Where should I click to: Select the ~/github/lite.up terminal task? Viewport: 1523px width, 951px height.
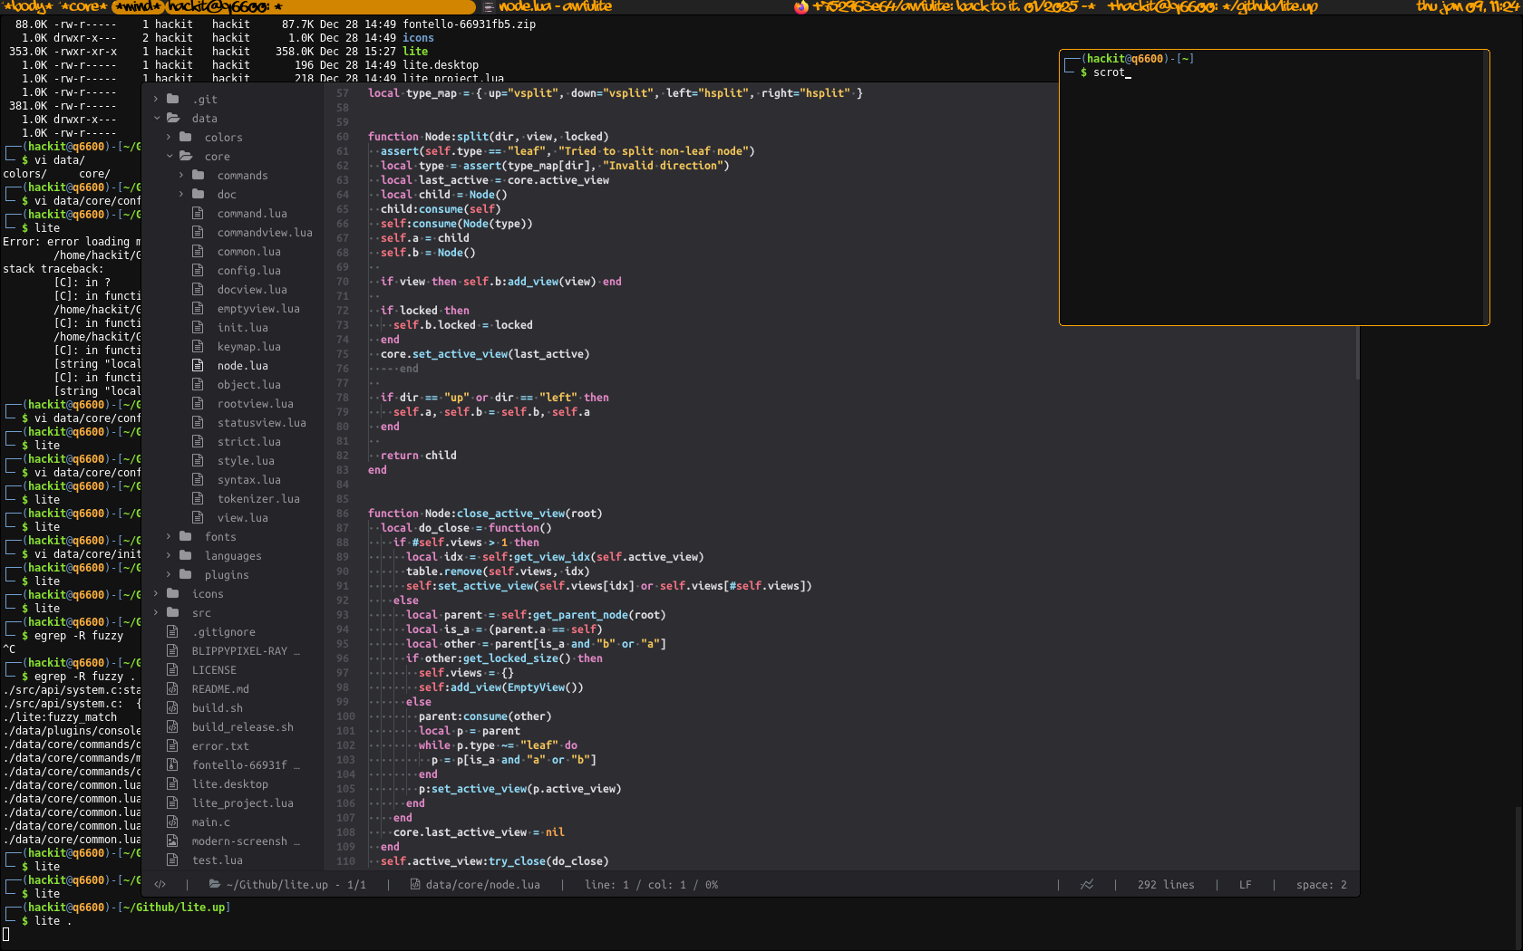pyautogui.click(x=1213, y=6)
